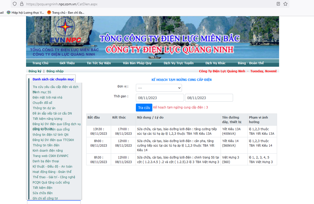Open Trang Chủ menu
Screen dimensions: 314x204
40,63
